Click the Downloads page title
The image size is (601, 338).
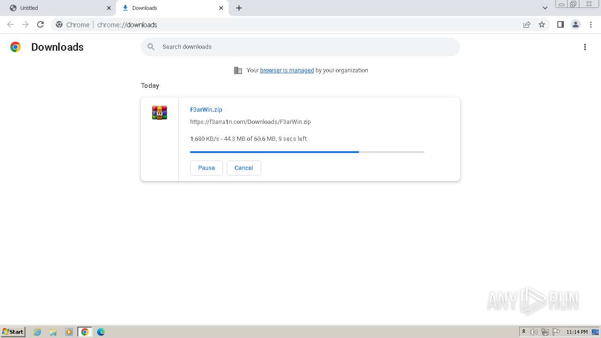click(x=57, y=47)
